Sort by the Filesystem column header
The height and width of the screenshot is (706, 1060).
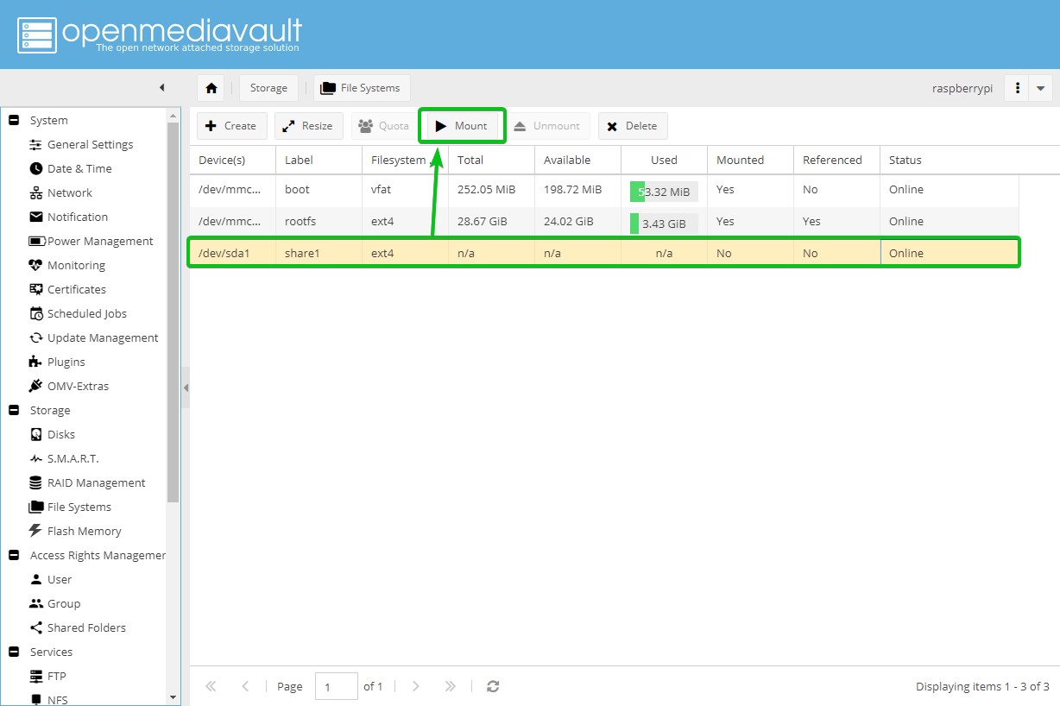[405, 161]
